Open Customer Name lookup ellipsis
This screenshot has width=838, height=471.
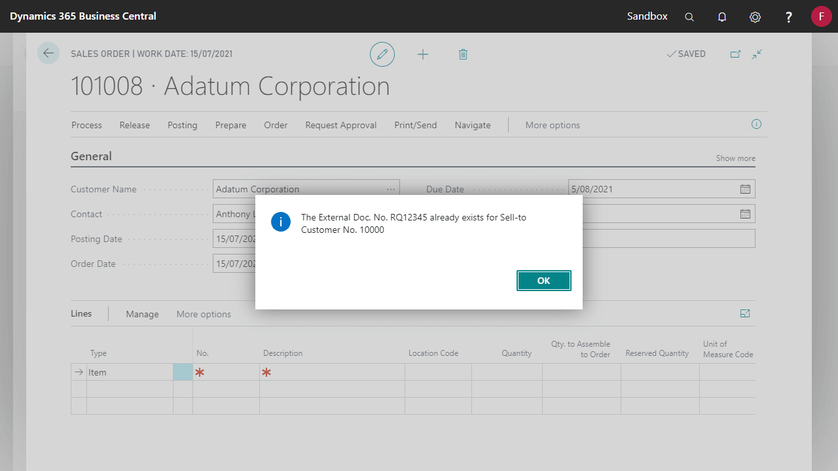391,189
